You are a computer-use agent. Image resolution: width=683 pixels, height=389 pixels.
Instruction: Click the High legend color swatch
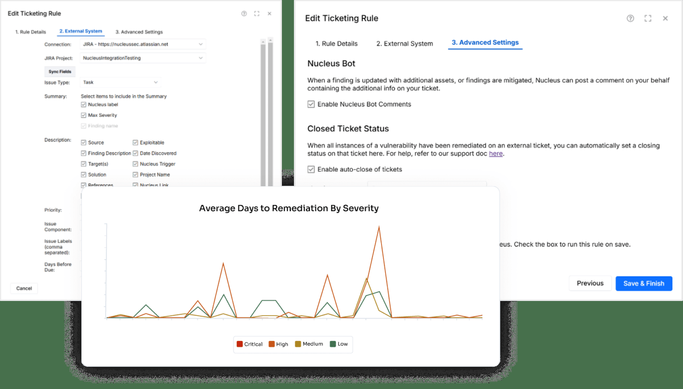click(x=272, y=344)
